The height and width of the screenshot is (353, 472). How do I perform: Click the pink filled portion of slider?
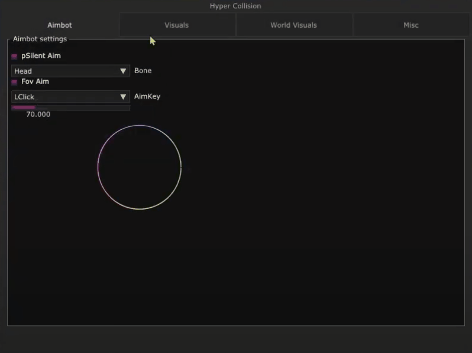coord(23,108)
